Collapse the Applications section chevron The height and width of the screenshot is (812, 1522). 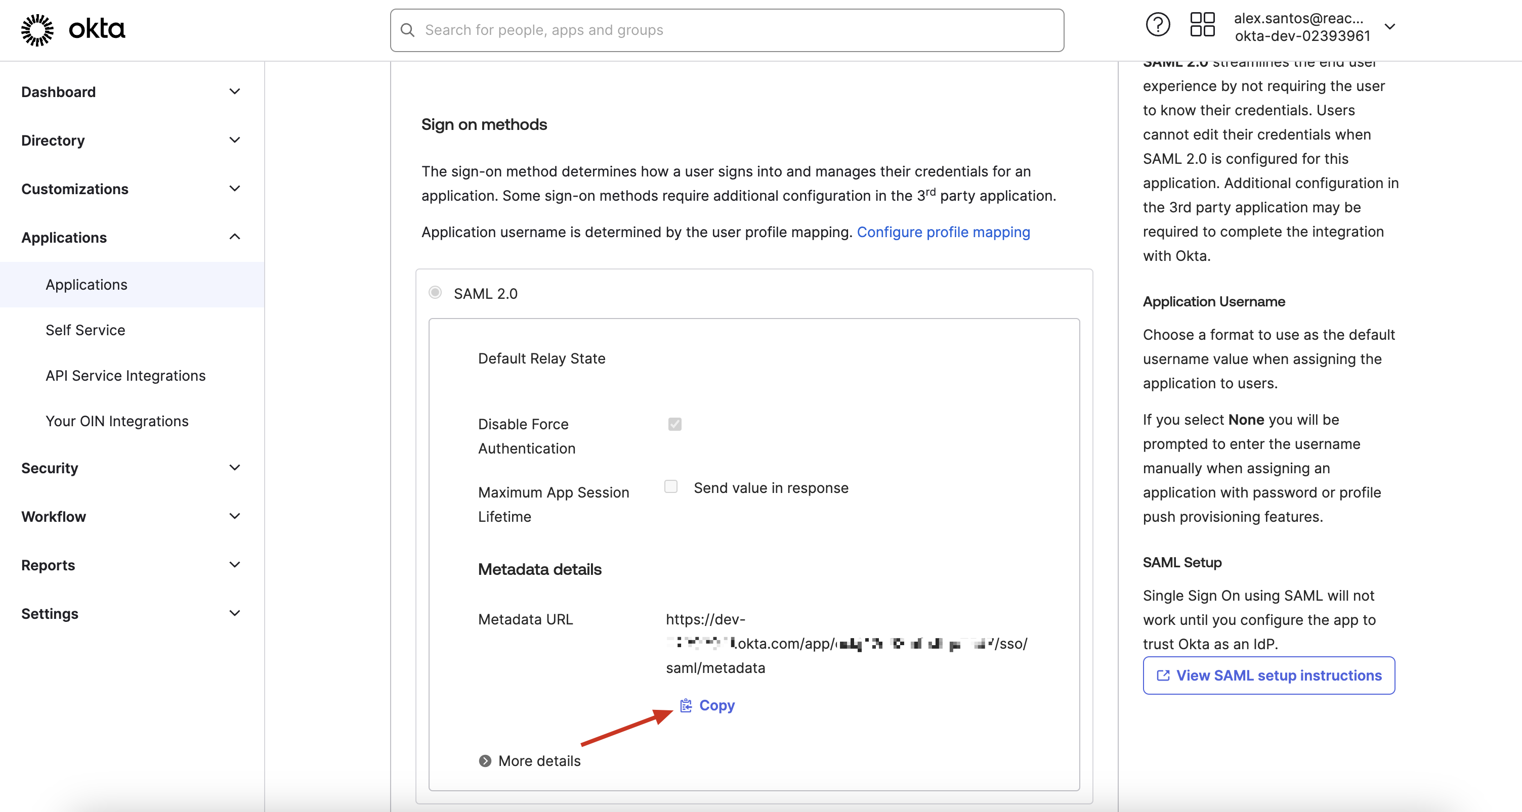tap(235, 237)
